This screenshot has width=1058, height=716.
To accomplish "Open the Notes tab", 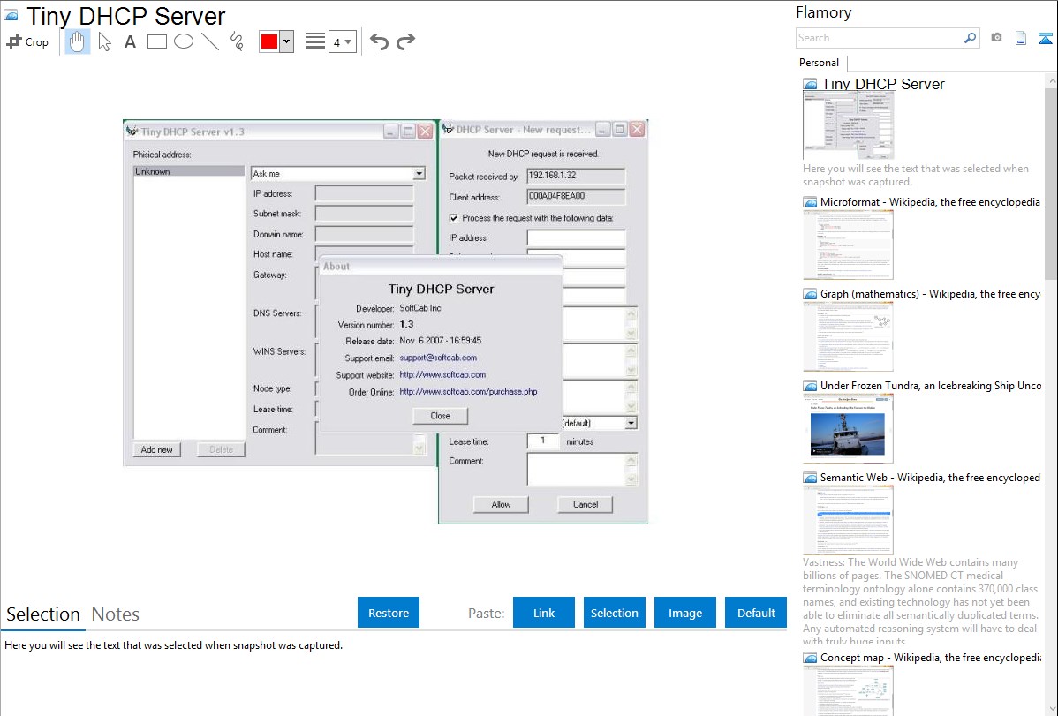I will 116,614.
